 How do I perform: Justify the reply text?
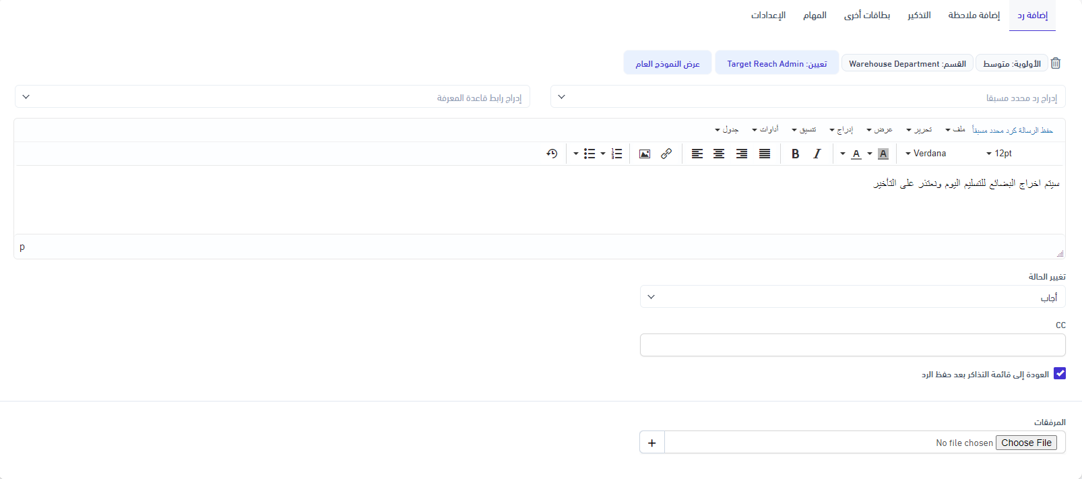click(x=765, y=154)
